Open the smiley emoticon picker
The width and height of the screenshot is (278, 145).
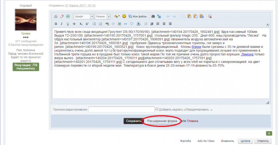pyautogui.click(x=124, y=16)
